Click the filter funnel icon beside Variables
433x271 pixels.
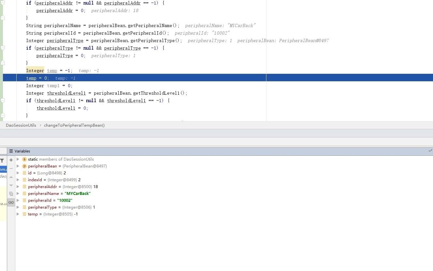2,160
